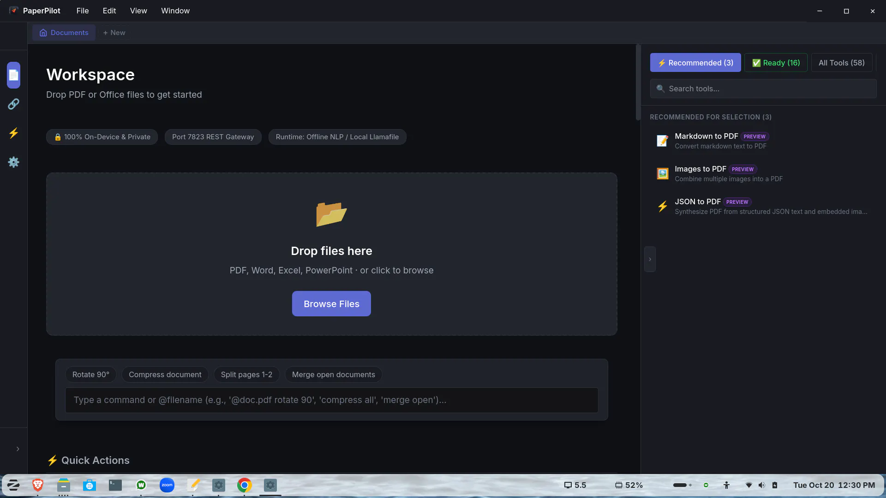Screen dimensions: 886x498
Task: Open the File menu
Action: [x=83, y=11]
